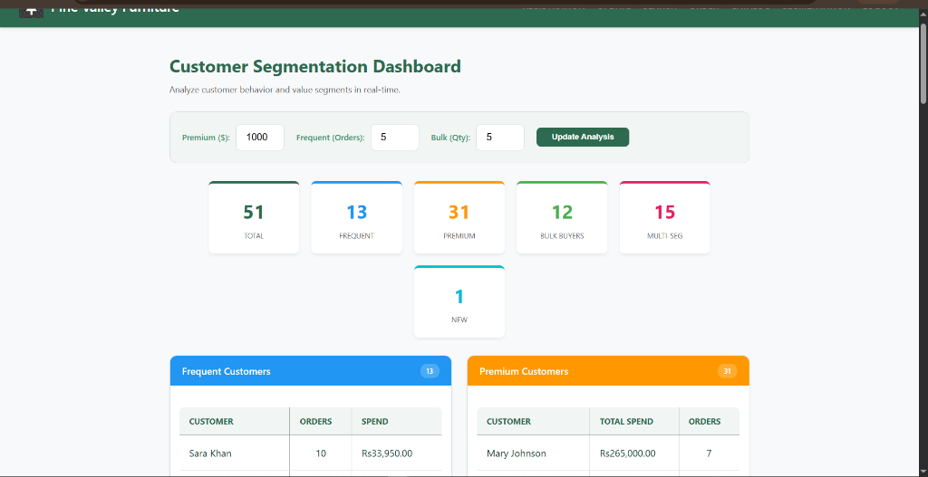Click the Frequent Customers panel header
Viewport: 928px width, 477px height.
(x=311, y=371)
